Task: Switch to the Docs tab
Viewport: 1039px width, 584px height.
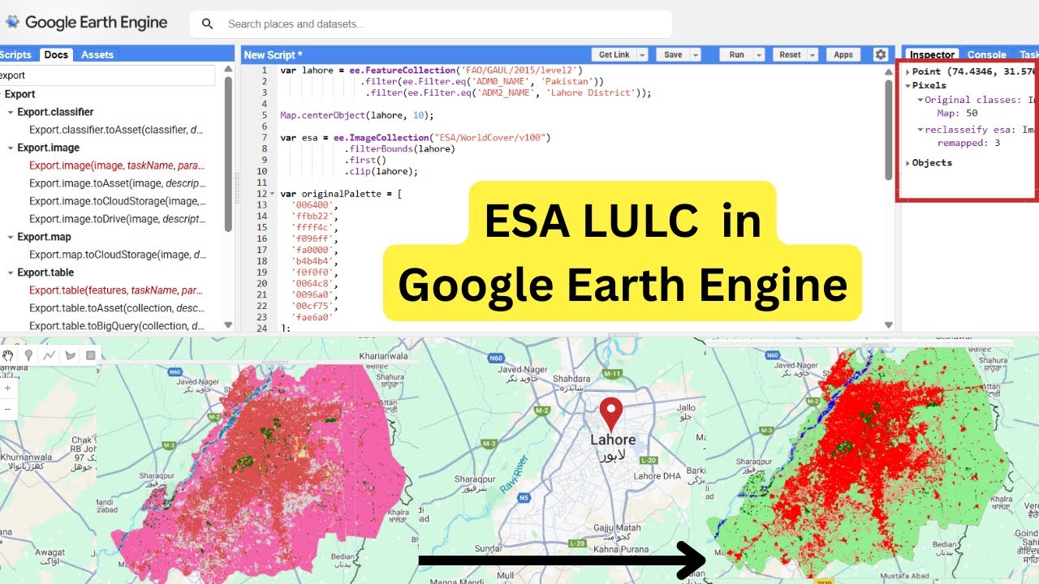Action: pyautogui.click(x=56, y=54)
